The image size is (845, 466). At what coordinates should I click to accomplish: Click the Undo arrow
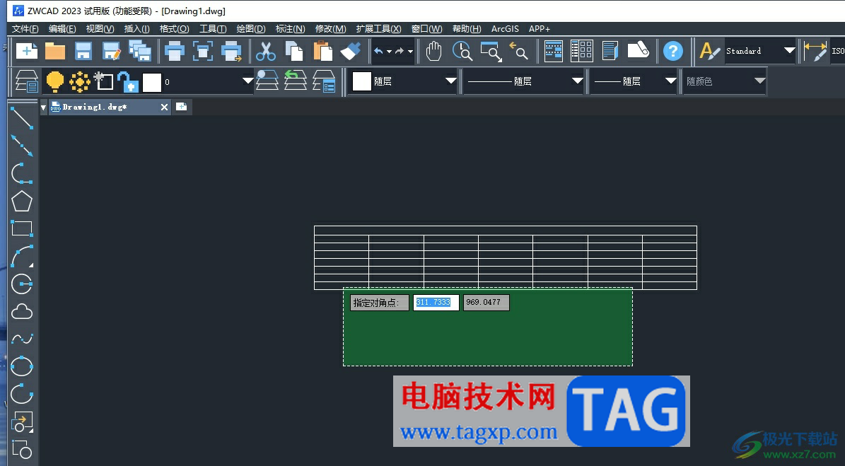click(378, 51)
